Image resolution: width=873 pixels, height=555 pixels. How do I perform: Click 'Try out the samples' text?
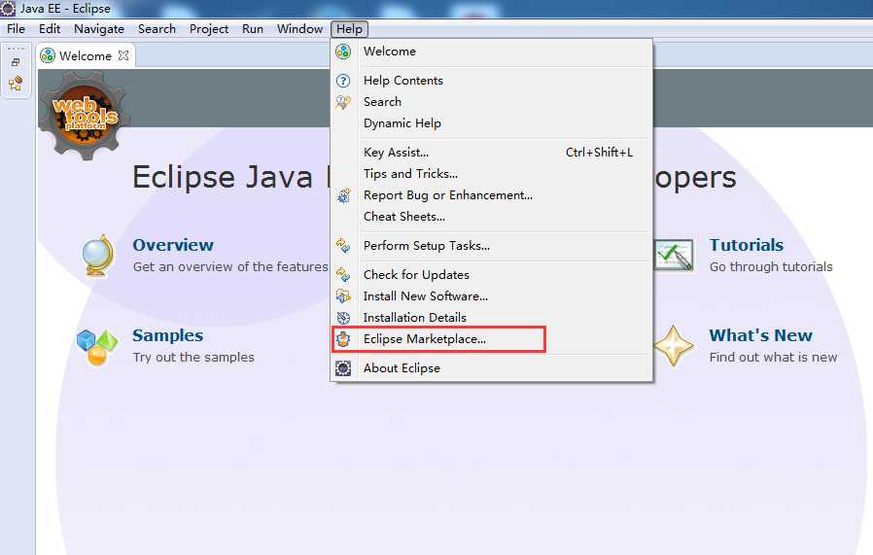[193, 358]
